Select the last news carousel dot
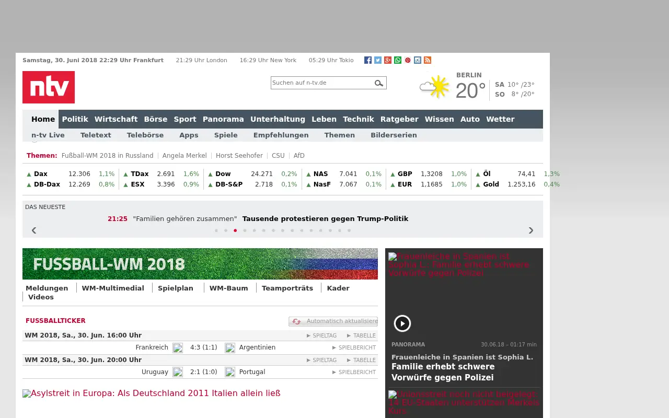The height and width of the screenshot is (418, 669). coord(349,230)
